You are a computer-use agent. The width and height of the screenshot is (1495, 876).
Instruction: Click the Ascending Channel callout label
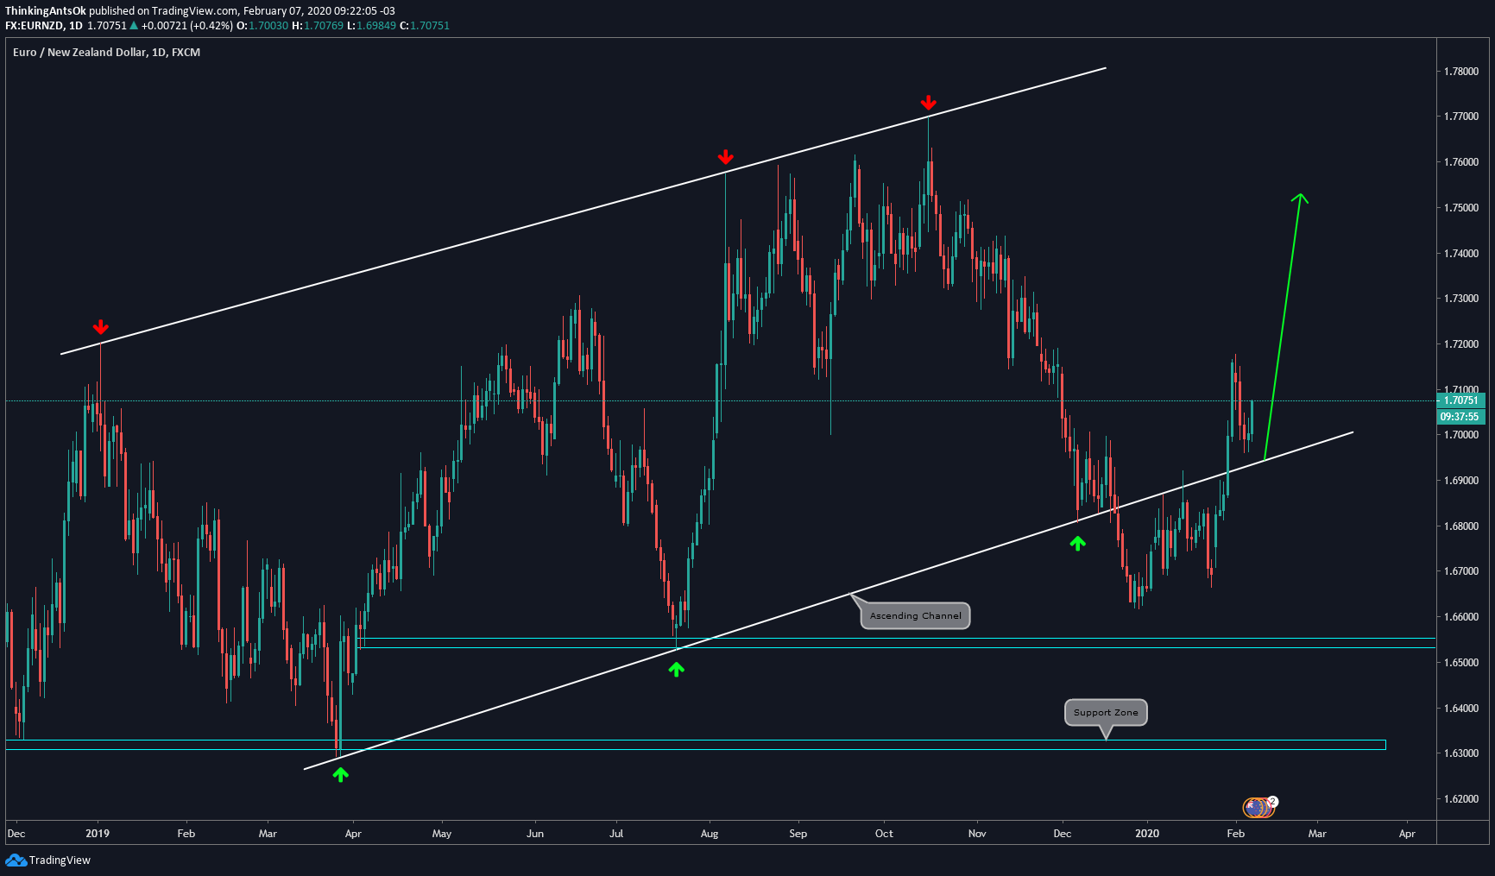pos(915,615)
